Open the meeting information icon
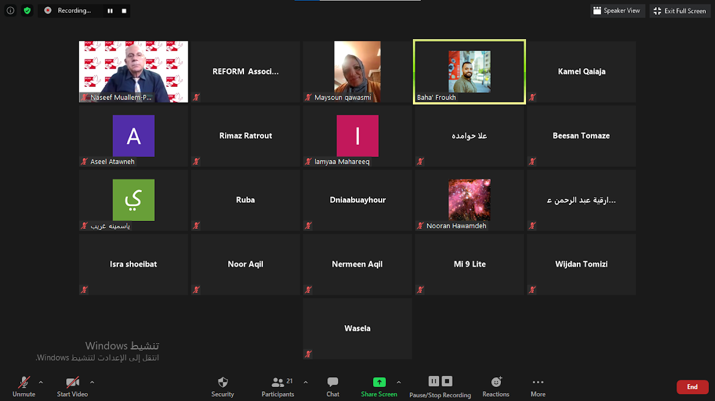This screenshot has height=401, width=715. (x=10, y=10)
